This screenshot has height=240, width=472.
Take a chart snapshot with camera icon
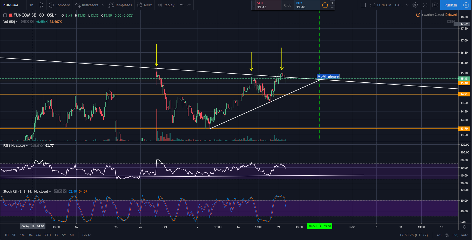coord(435,5)
